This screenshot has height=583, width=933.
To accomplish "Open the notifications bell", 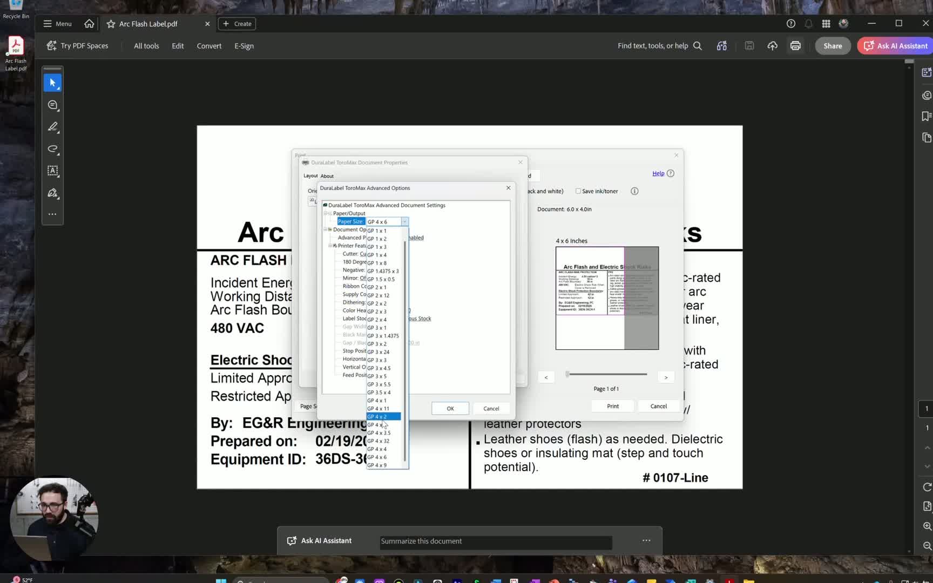I will [x=808, y=24].
